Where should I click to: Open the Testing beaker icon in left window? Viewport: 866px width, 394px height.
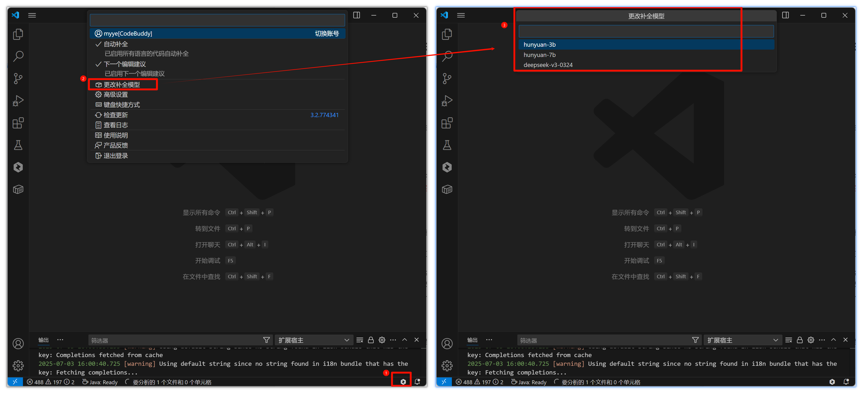(x=18, y=145)
